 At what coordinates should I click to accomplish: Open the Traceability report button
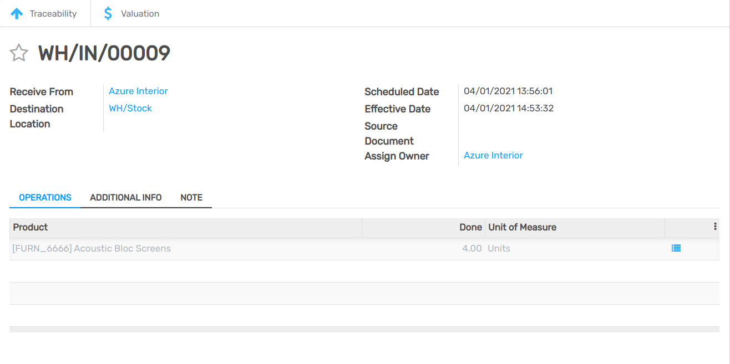click(45, 14)
